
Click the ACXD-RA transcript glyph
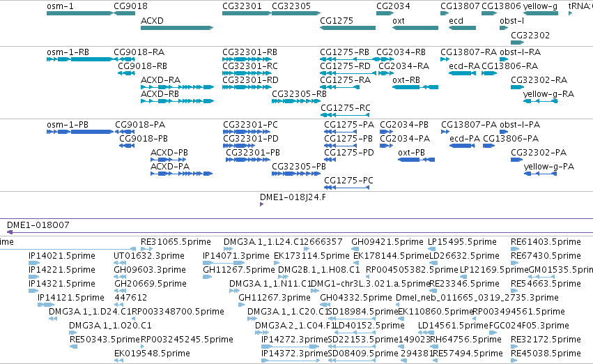click(177, 87)
